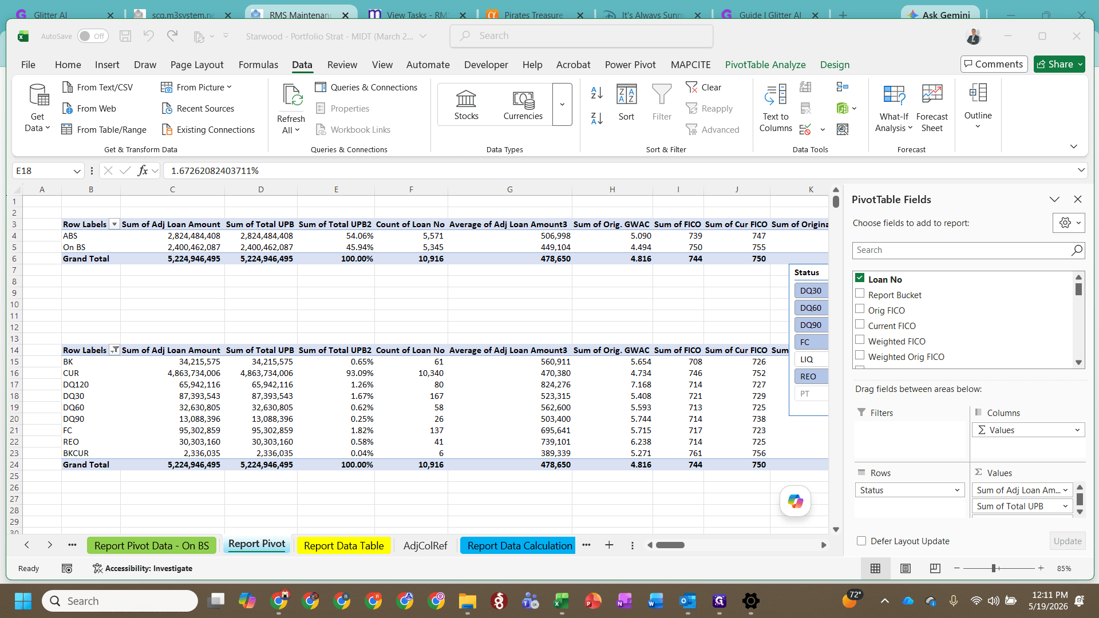Click Queries & Connections

click(x=366, y=87)
